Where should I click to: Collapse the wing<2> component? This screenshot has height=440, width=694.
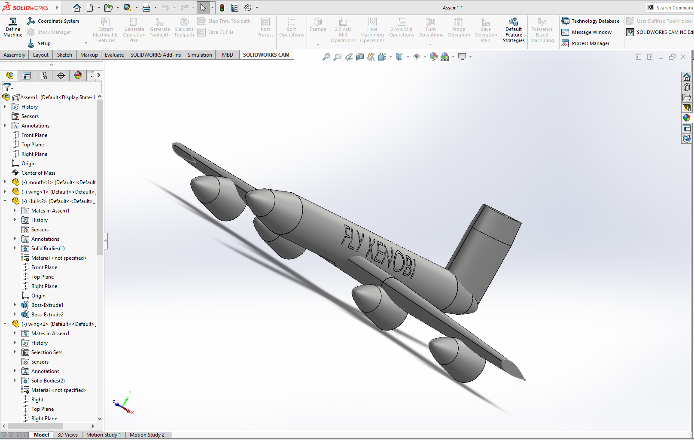click(5, 324)
